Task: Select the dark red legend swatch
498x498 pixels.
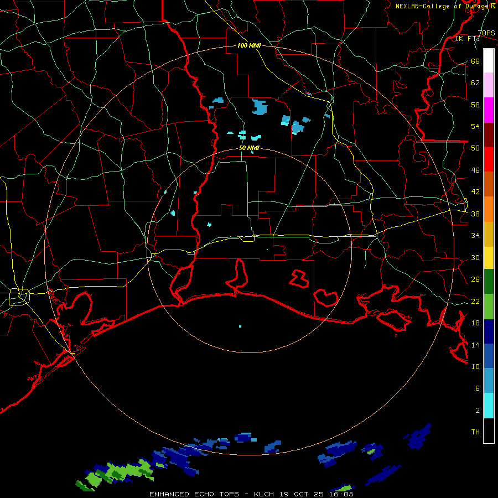Action: pos(489,135)
